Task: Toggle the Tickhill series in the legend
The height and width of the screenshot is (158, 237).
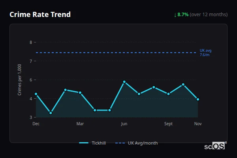Action: pos(92,143)
